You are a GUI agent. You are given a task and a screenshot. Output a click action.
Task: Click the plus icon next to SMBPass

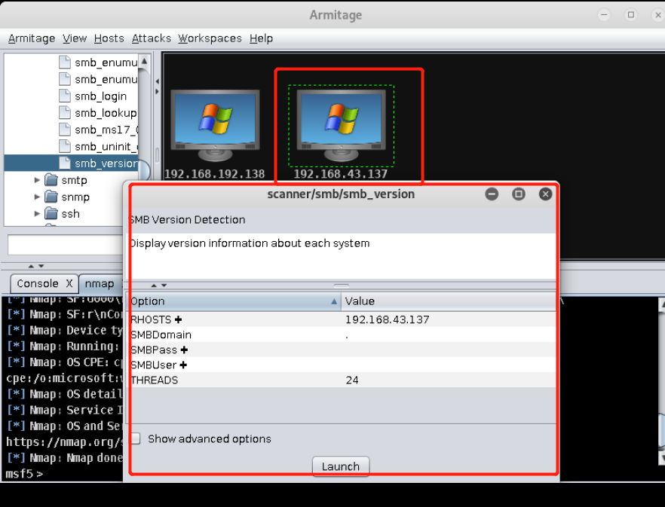coord(184,350)
